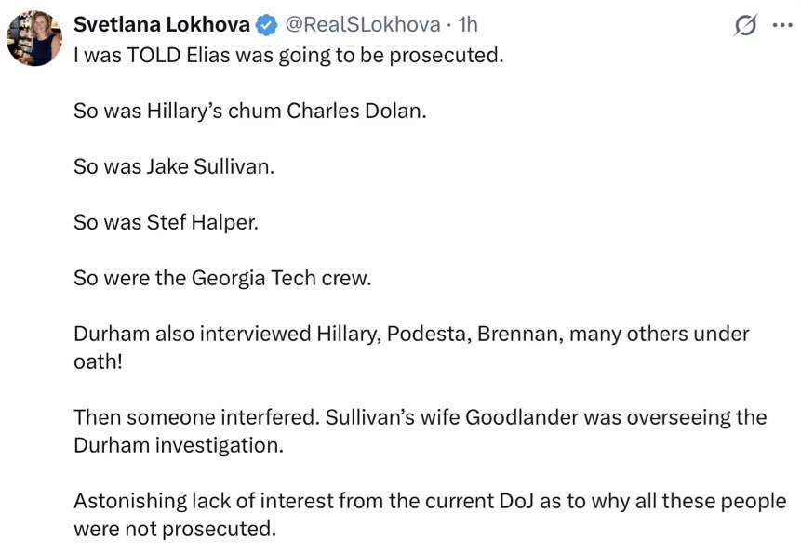Click the text "Durham investigation."
The height and width of the screenshot is (552, 801).
click(x=178, y=445)
